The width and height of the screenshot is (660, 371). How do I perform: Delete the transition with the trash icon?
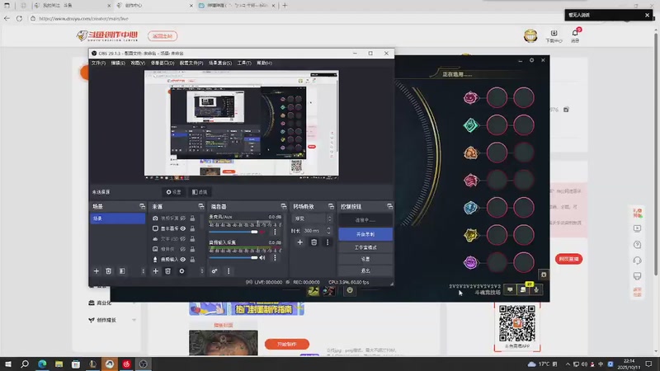point(314,242)
